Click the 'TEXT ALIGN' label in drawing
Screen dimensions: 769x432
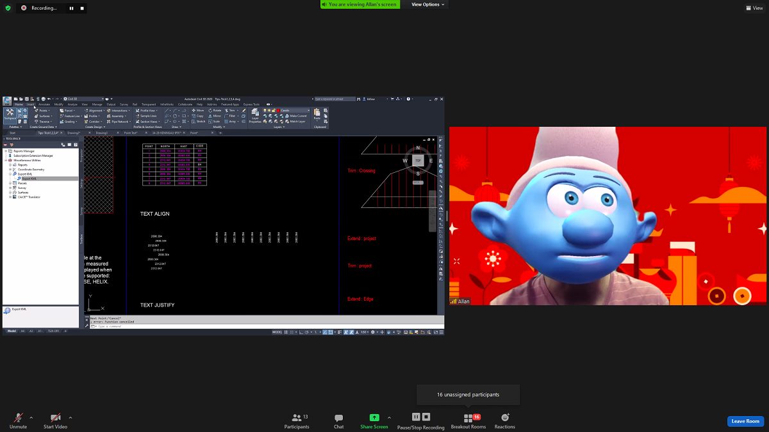pyautogui.click(x=155, y=214)
